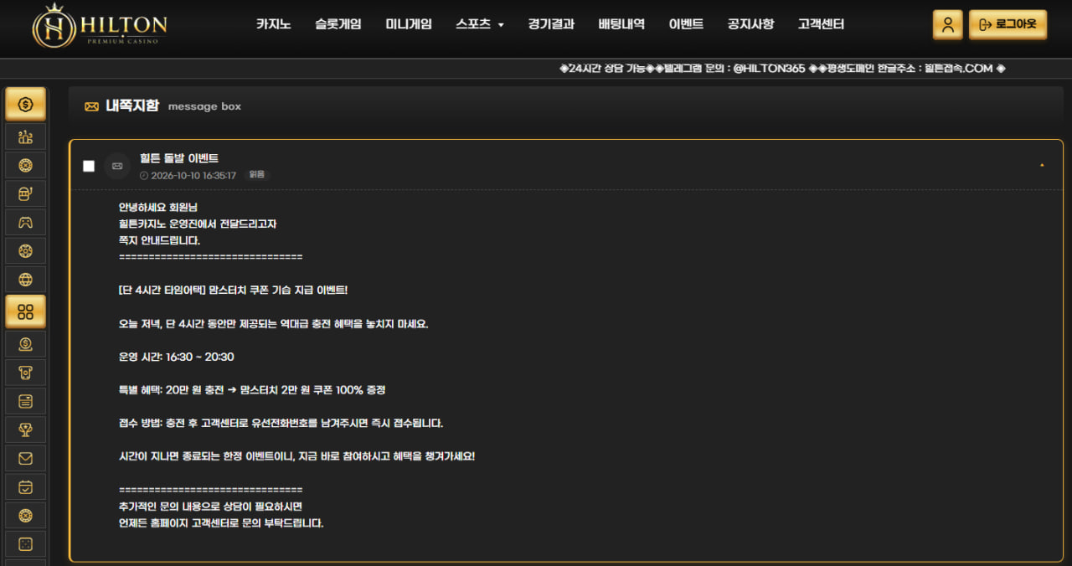
Task: Open the envelope sidebar icon
Action: coord(25,458)
